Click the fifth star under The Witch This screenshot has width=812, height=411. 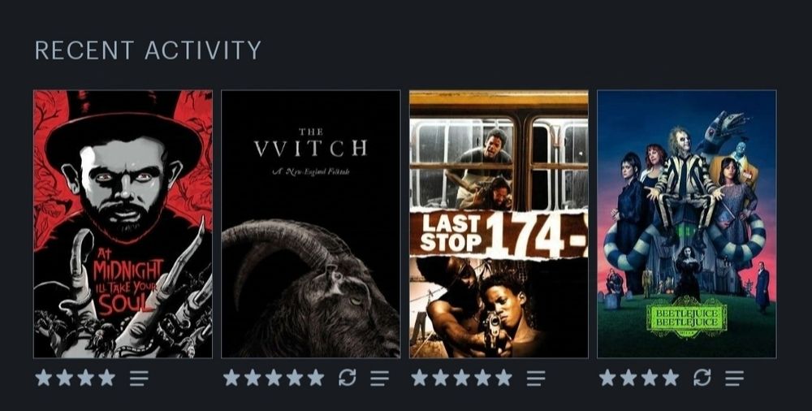coord(316,378)
